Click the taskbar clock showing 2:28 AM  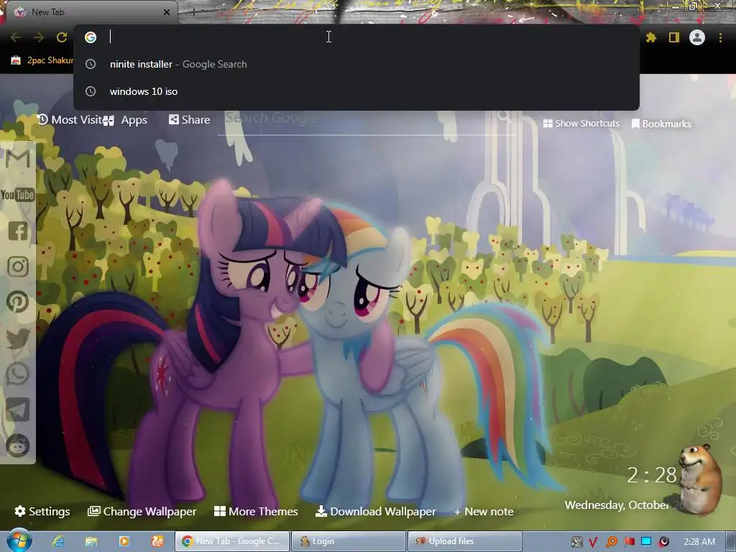click(699, 542)
